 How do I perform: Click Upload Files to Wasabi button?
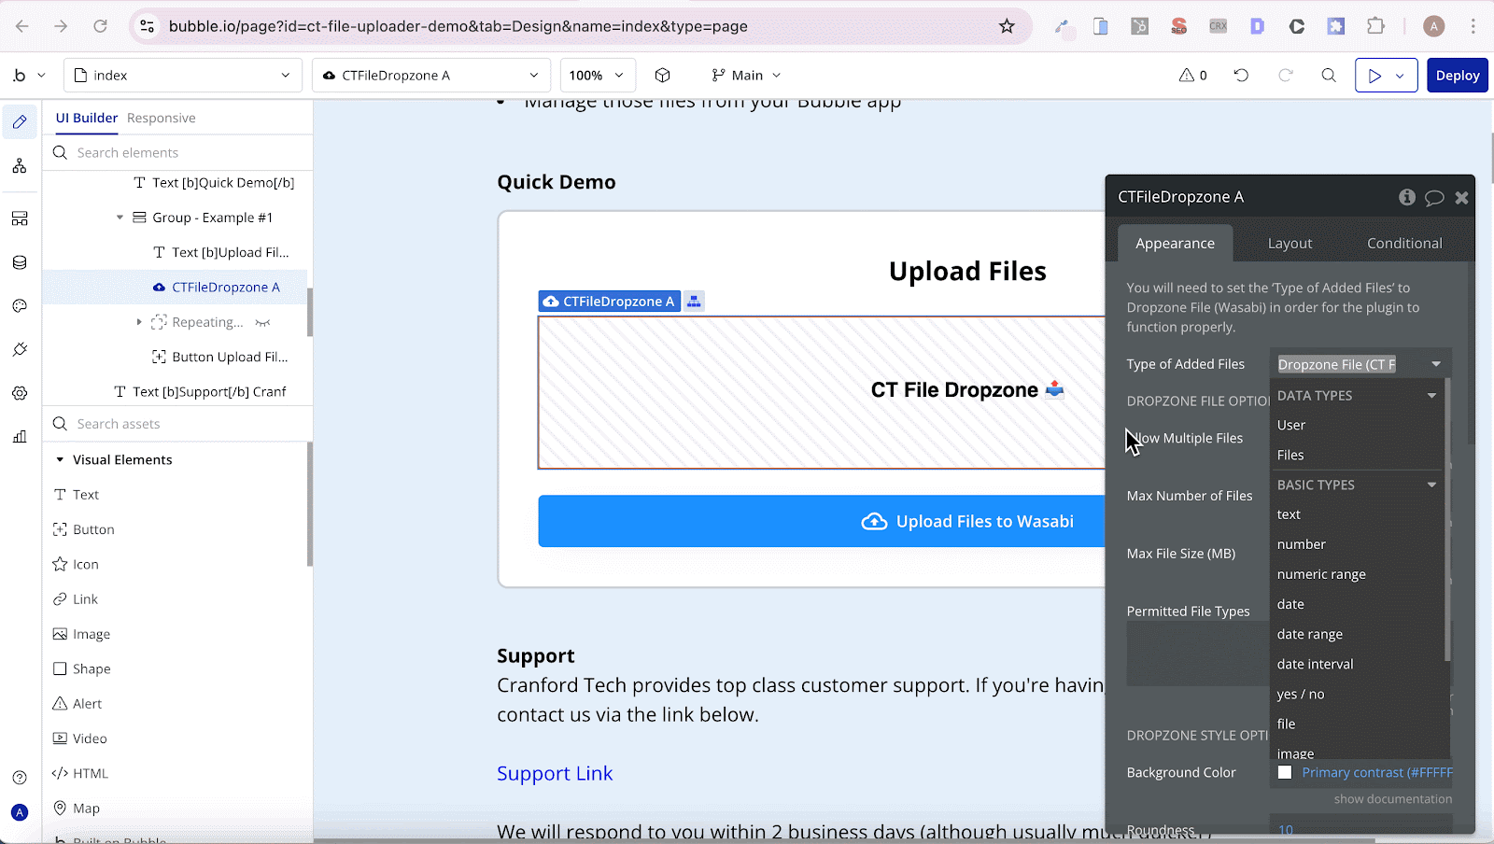coord(822,521)
